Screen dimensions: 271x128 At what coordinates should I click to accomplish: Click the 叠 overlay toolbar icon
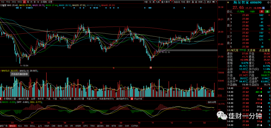(x=193, y=2)
